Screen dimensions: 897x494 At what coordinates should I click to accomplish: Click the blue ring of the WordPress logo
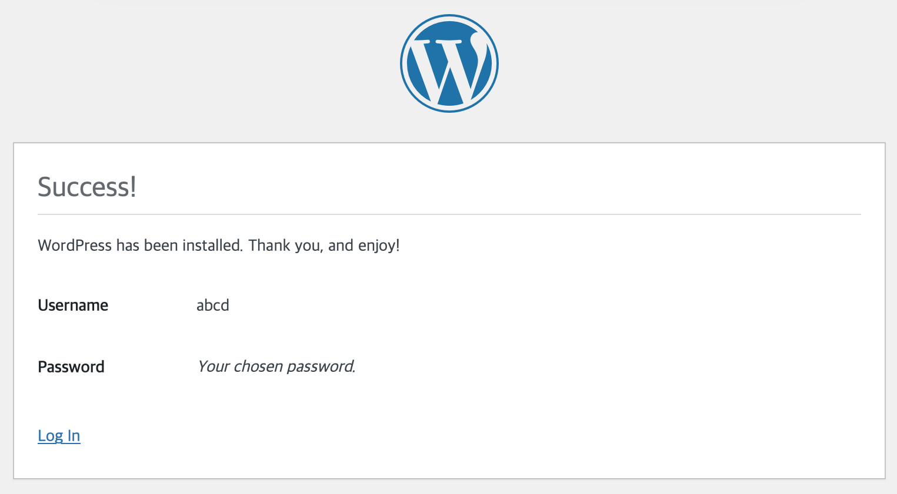click(x=403, y=63)
